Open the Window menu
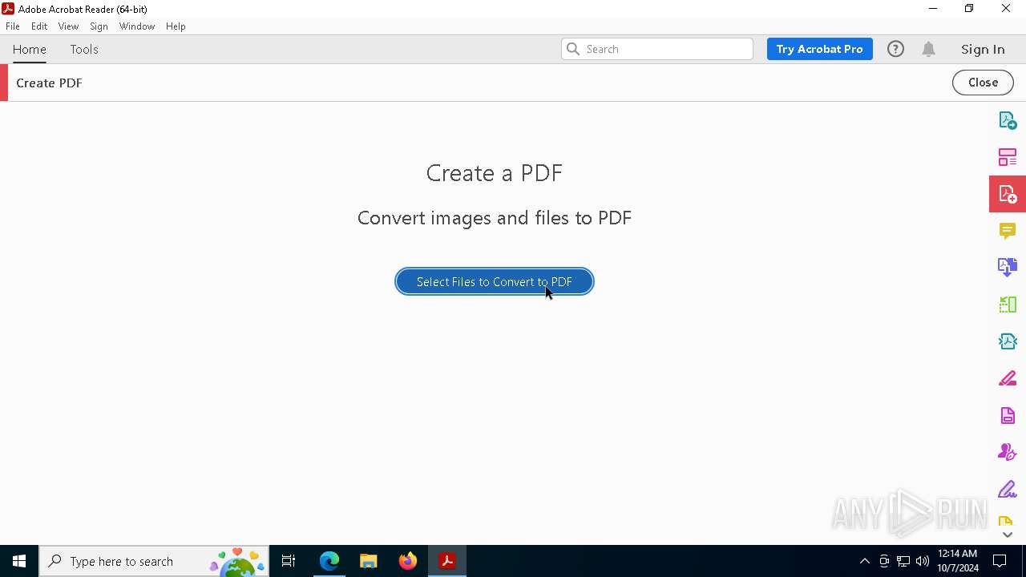The width and height of the screenshot is (1026, 577). (x=137, y=26)
